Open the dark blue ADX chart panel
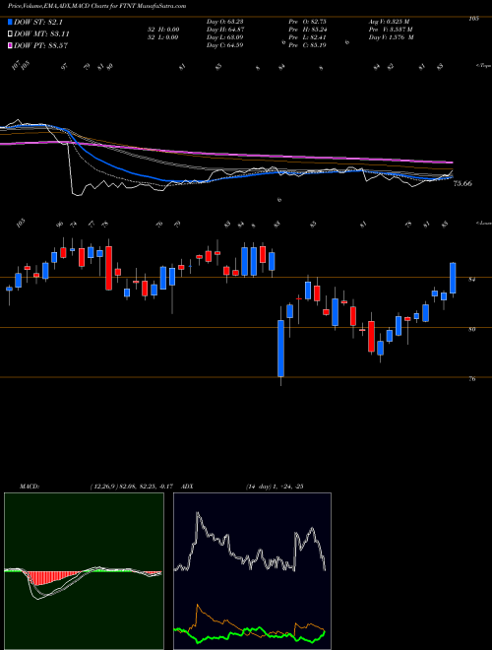 coord(252,571)
